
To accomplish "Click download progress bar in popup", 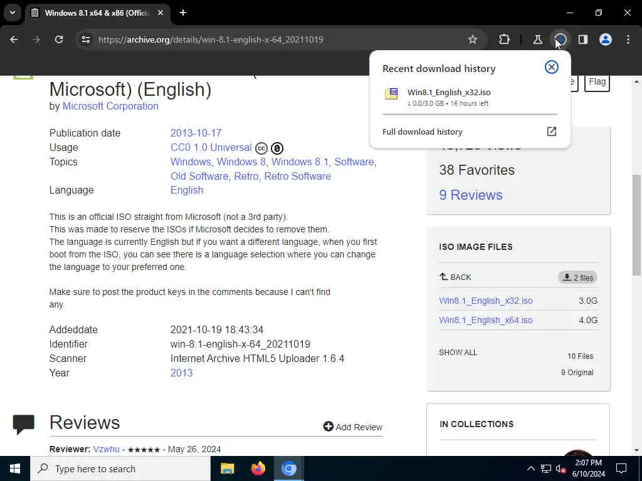I will (x=470, y=115).
